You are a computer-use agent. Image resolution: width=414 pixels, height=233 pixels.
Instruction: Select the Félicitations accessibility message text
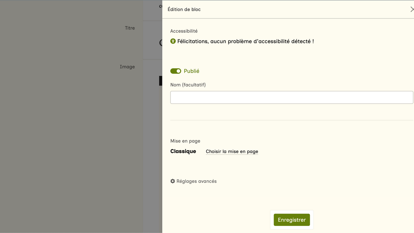[x=245, y=41]
